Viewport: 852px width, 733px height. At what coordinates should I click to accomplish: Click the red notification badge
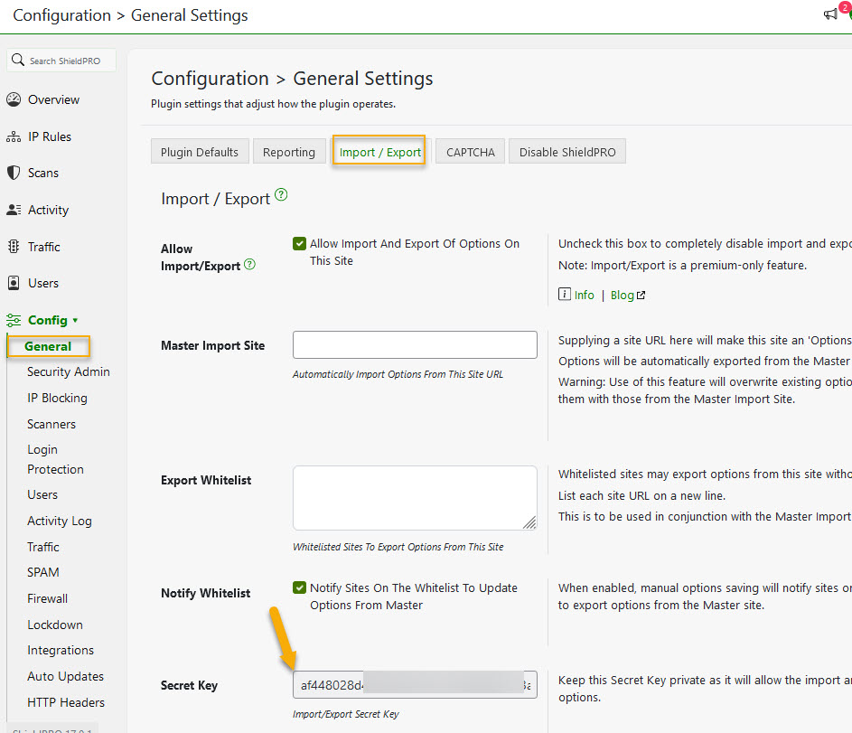[x=844, y=7]
